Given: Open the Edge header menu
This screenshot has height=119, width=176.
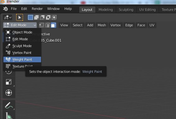Looking at the screenshot, I should [129, 25].
